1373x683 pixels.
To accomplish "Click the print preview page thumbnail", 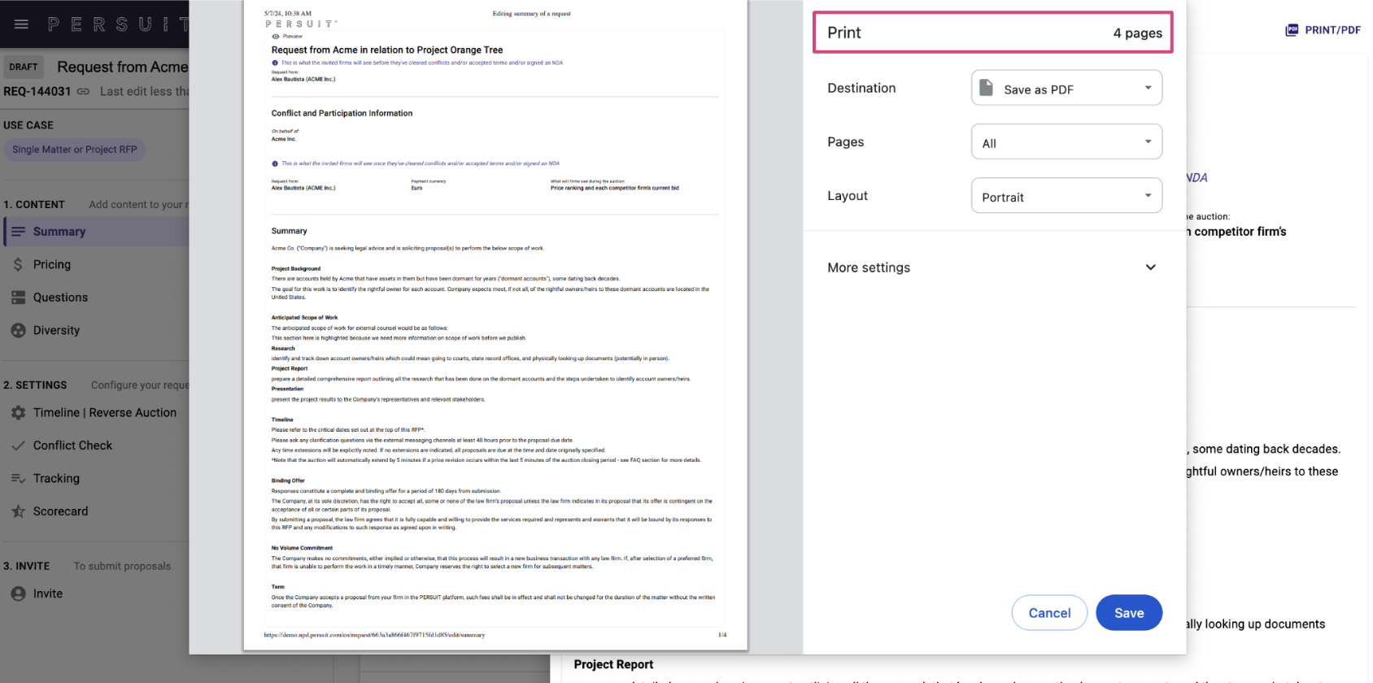I will coord(495,324).
